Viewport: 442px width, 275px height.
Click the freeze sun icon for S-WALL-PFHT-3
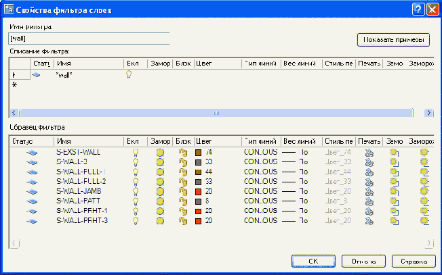click(x=160, y=220)
